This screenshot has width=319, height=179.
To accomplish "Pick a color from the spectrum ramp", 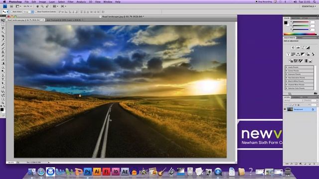I will coord(300,34).
